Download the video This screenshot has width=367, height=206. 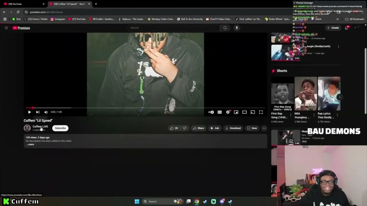(x=233, y=128)
